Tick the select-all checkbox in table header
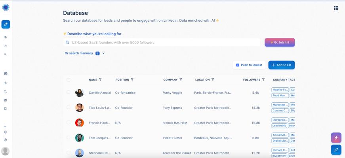Viewport: 345px width, 158px height. click(x=69, y=80)
